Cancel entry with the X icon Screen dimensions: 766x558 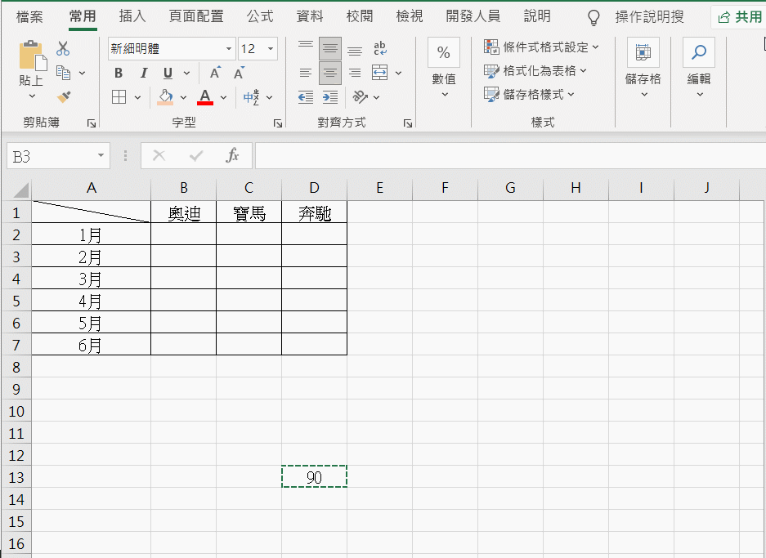click(x=159, y=156)
